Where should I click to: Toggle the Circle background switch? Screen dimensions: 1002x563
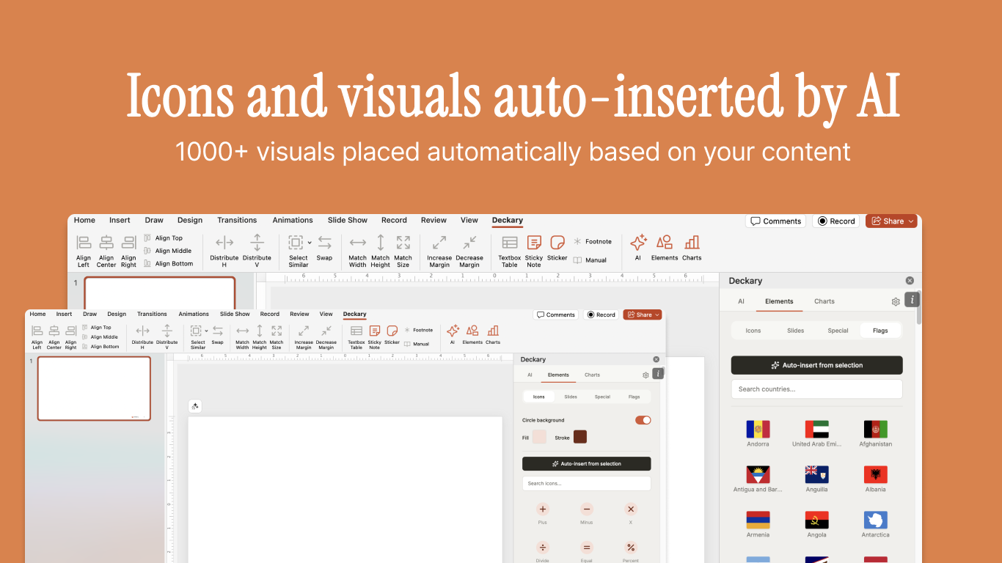pos(642,420)
